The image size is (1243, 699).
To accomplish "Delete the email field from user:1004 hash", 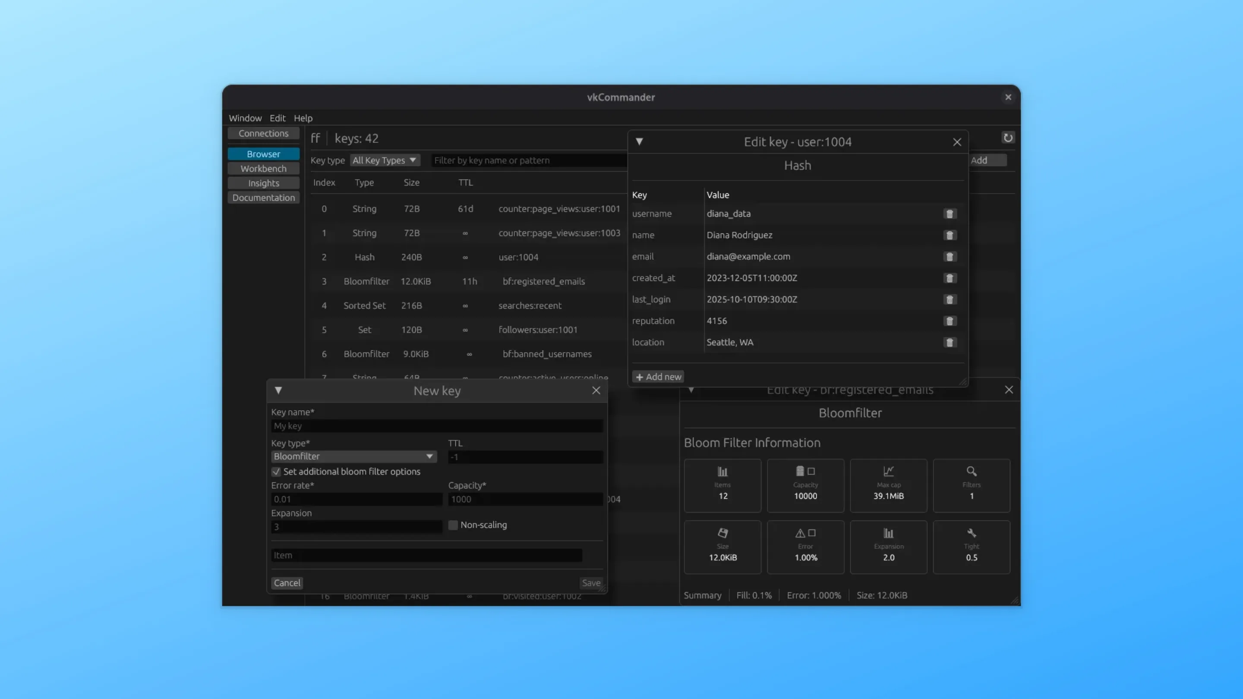I will [x=949, y=257].
